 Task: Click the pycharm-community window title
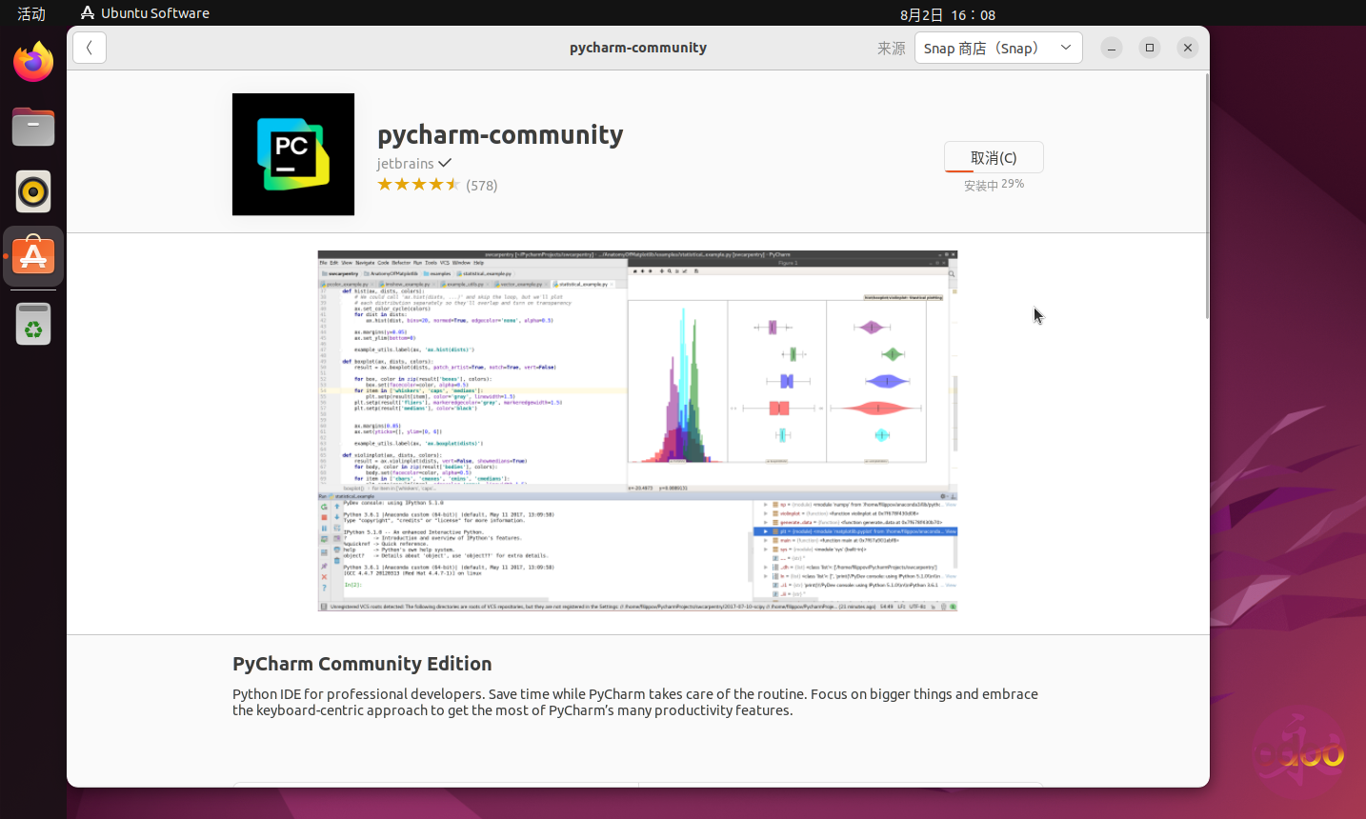coord(638,48)
